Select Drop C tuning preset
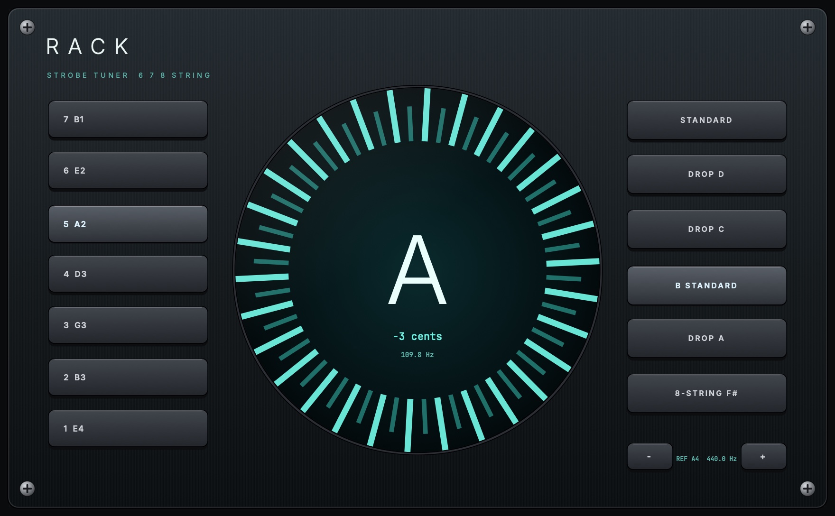This screenshot has width=835, height=516. pyautogui.click(x=706, y=229)
